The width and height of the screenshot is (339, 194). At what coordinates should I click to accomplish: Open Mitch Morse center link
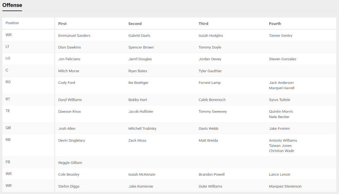point(68,71)
